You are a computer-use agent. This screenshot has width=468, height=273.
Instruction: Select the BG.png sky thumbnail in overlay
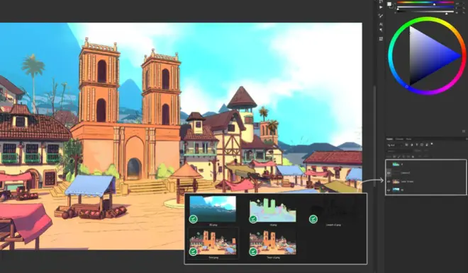tap(213, 209)
